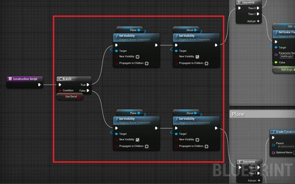
Task: Click exec output pin of True-branch Decal Set Visibility
Action: click(x=216, y=45)
